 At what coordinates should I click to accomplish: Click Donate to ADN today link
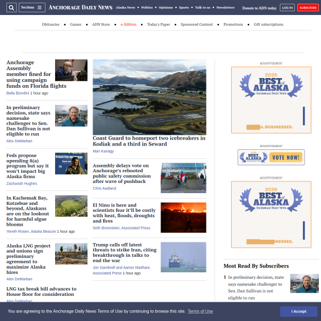(259, 8)
